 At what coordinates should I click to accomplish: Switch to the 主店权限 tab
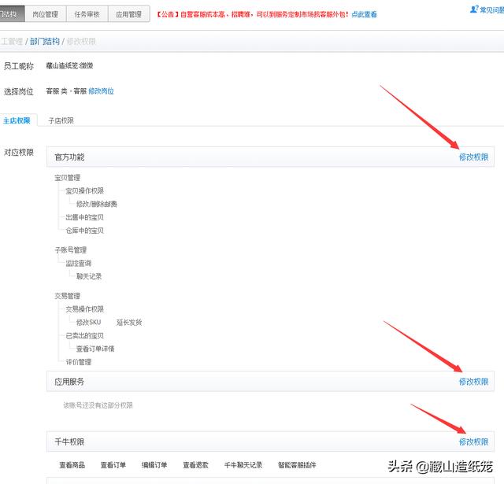pyautogui.click(x=17, y=120)
